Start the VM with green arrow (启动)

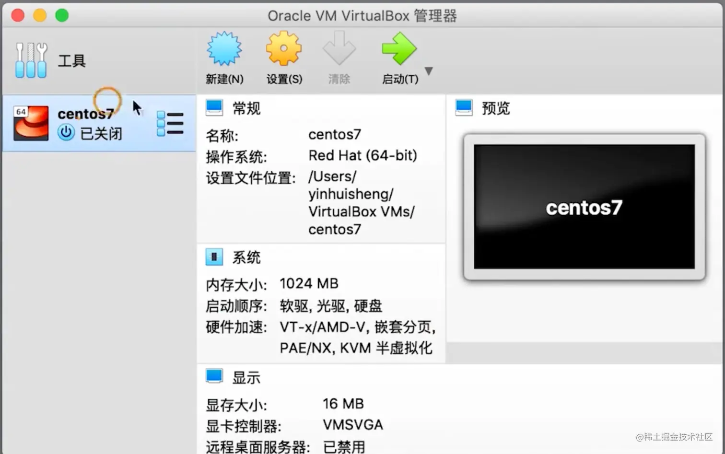[x=399, y=48]
